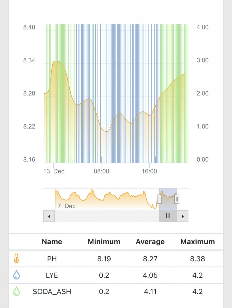Screen dimensions: 232x308
Task: Toggle the LYE series row
Action: [52, 275]
